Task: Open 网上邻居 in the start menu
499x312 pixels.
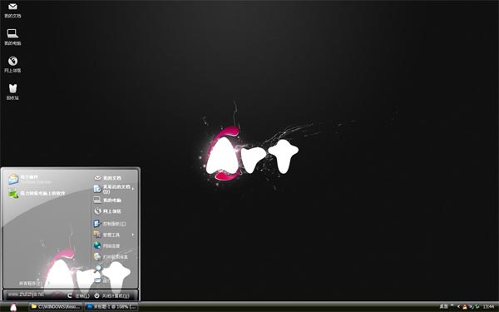Action: point(107,210)
